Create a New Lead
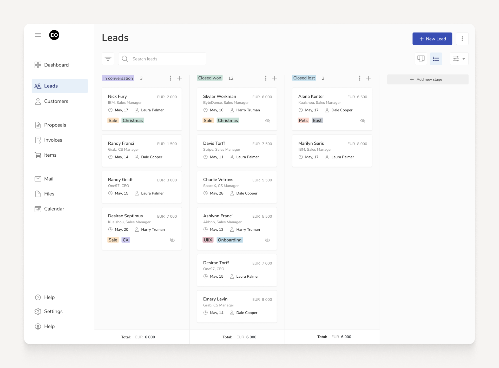 point(432,39)
